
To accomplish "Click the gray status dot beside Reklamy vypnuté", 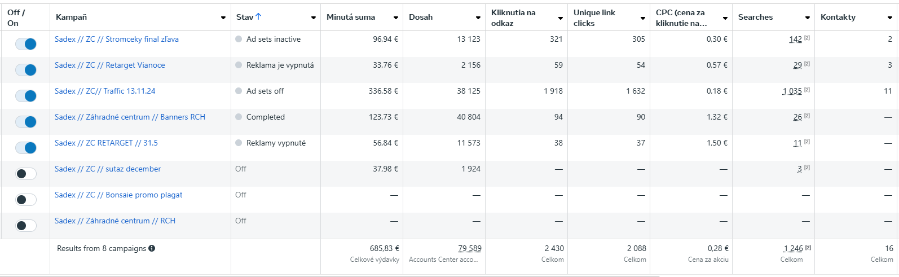I will (239, 143).
